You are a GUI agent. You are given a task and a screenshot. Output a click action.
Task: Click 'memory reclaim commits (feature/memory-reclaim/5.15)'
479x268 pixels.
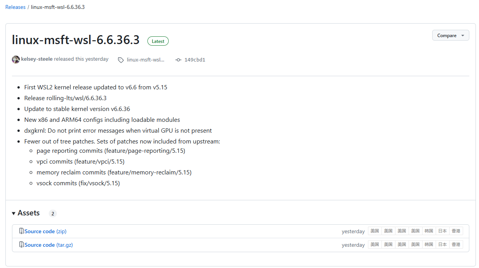pyautogui.click(x=114, y=172)
